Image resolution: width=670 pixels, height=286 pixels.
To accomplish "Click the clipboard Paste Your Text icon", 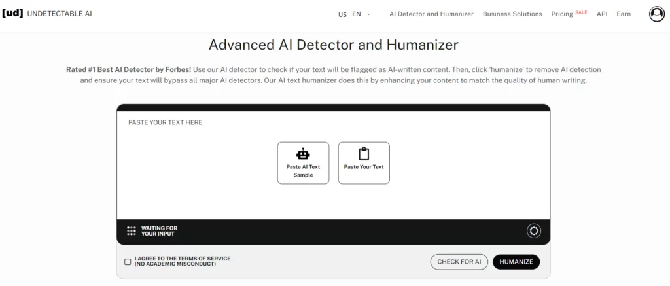I will [364, 154].
